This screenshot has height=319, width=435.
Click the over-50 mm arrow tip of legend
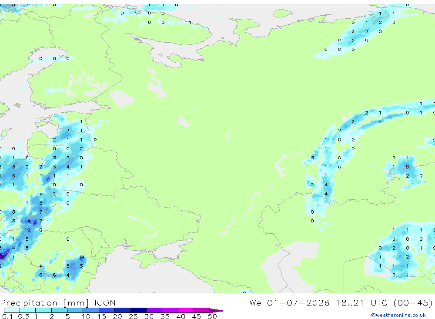[x=217, y=311]
